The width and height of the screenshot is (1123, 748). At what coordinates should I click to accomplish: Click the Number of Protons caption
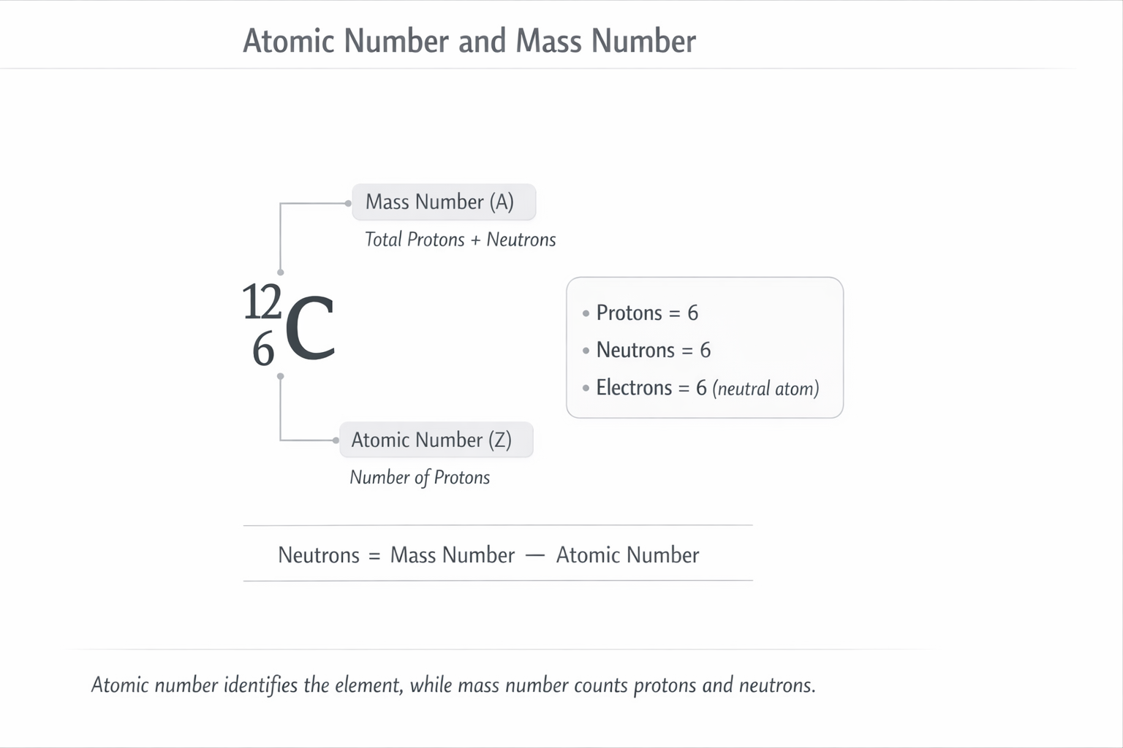pos(420,478)
